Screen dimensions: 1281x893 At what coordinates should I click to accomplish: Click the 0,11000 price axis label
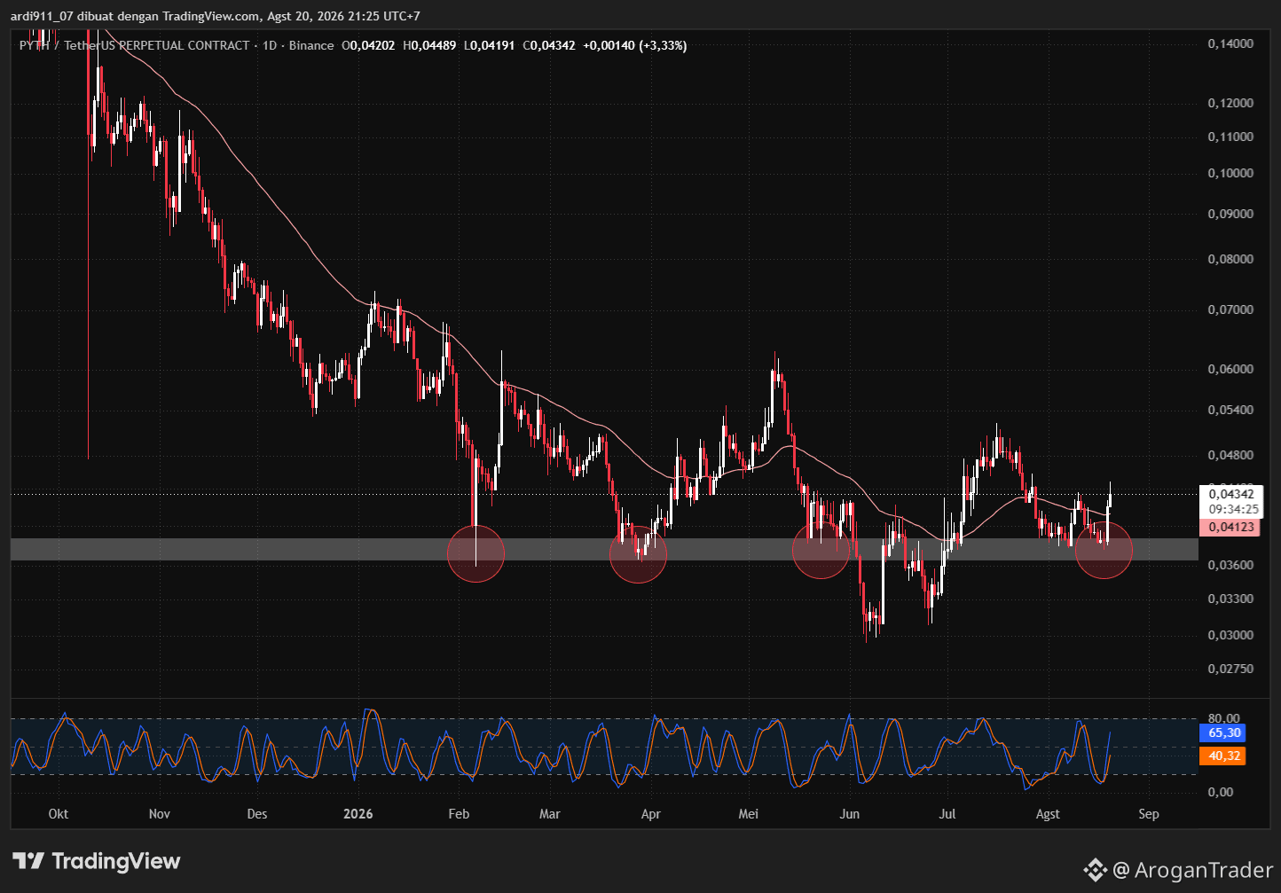pyautogui.click(x=1231, y=137)
